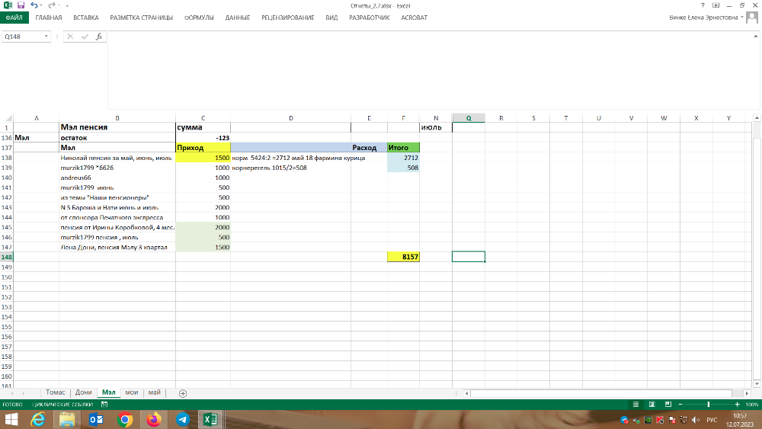
Task: Click account name Винке Елена Эрнестовна
Action: (x=700, y=17)
